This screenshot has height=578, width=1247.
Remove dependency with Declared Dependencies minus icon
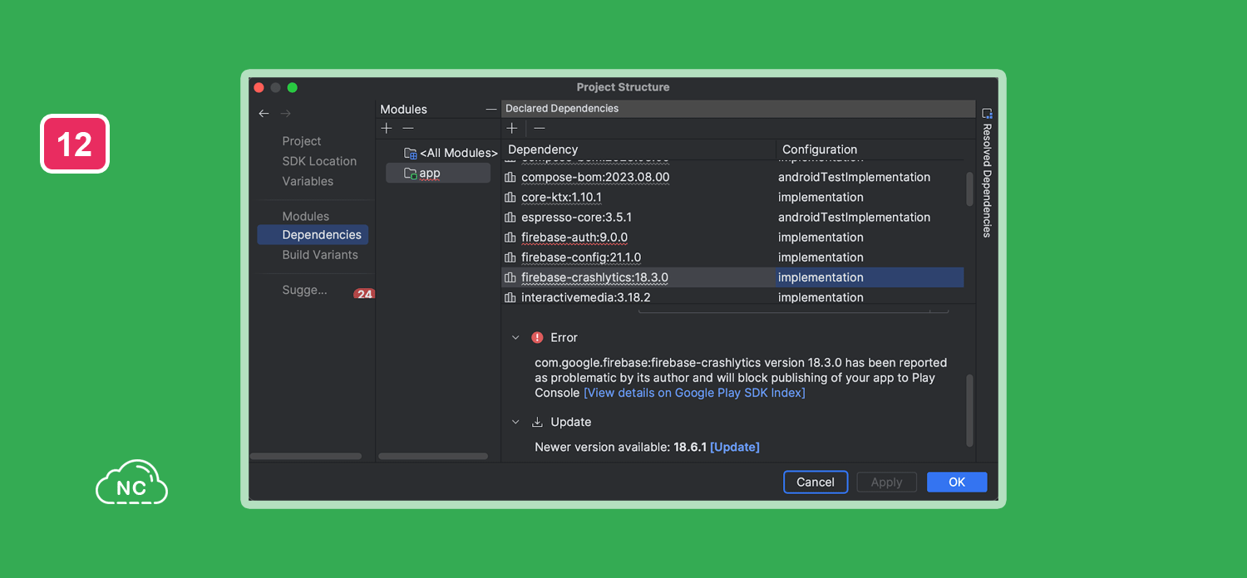pos(540,128)
